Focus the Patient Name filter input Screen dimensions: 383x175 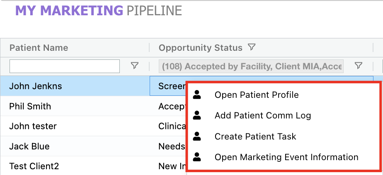(x=65, y=66)
